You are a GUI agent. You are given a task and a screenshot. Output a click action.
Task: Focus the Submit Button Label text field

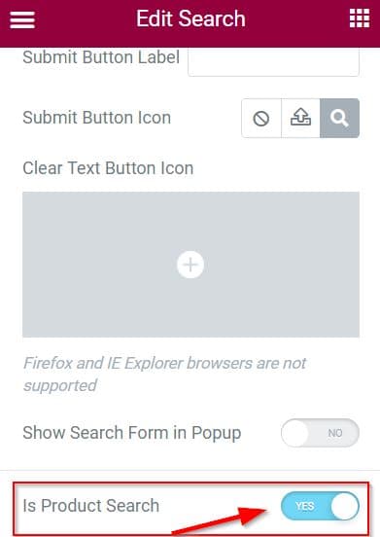tap(273, 61)
